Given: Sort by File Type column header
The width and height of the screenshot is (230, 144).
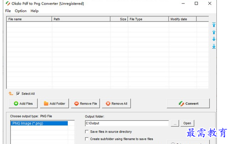Looking at the screenshot, I should 148,19.
